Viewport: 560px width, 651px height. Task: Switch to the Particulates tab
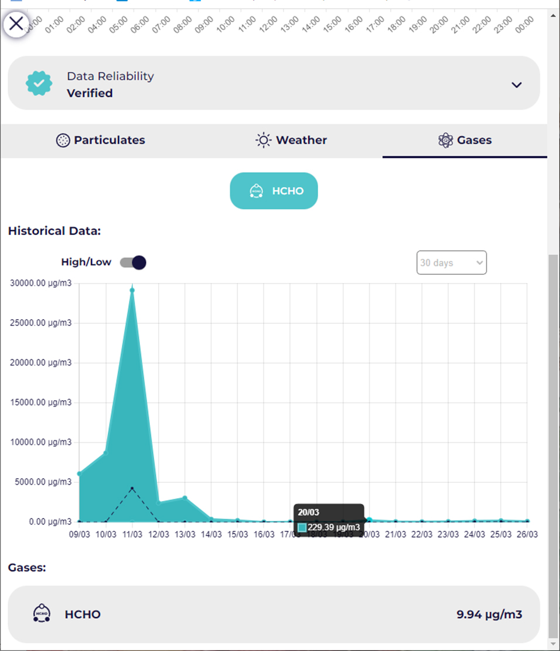(x=101, y=141)
